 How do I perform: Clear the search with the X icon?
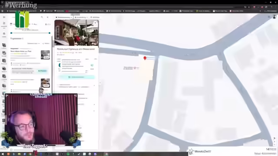click(47, 17)
